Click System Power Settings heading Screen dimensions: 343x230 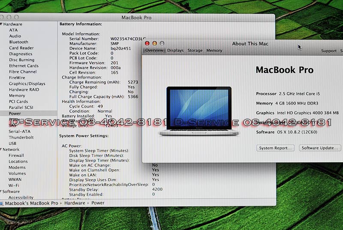(84, 136)
